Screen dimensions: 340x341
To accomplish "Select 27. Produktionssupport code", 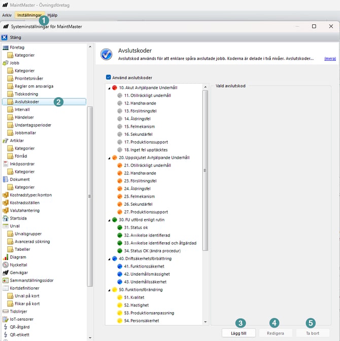I will (x=146, y=212).
